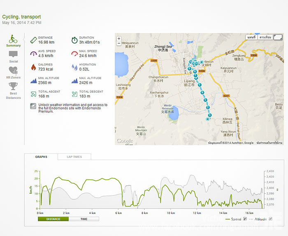
Task: Open the Google logo on the map
Action: (x=125, y=141)
